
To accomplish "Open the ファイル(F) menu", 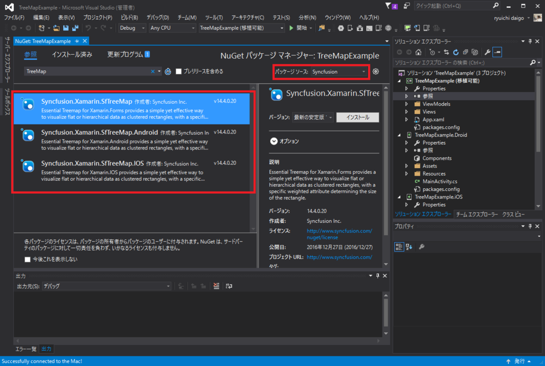I will 14,18.
